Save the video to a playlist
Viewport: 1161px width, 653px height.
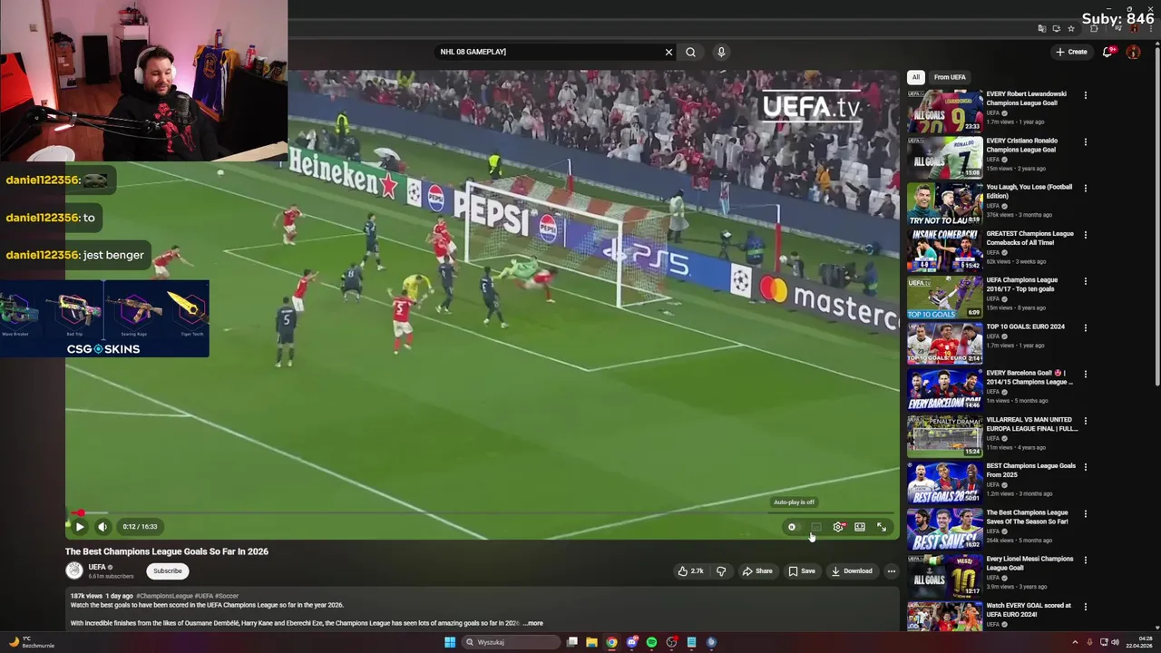(x=802, y=571)
